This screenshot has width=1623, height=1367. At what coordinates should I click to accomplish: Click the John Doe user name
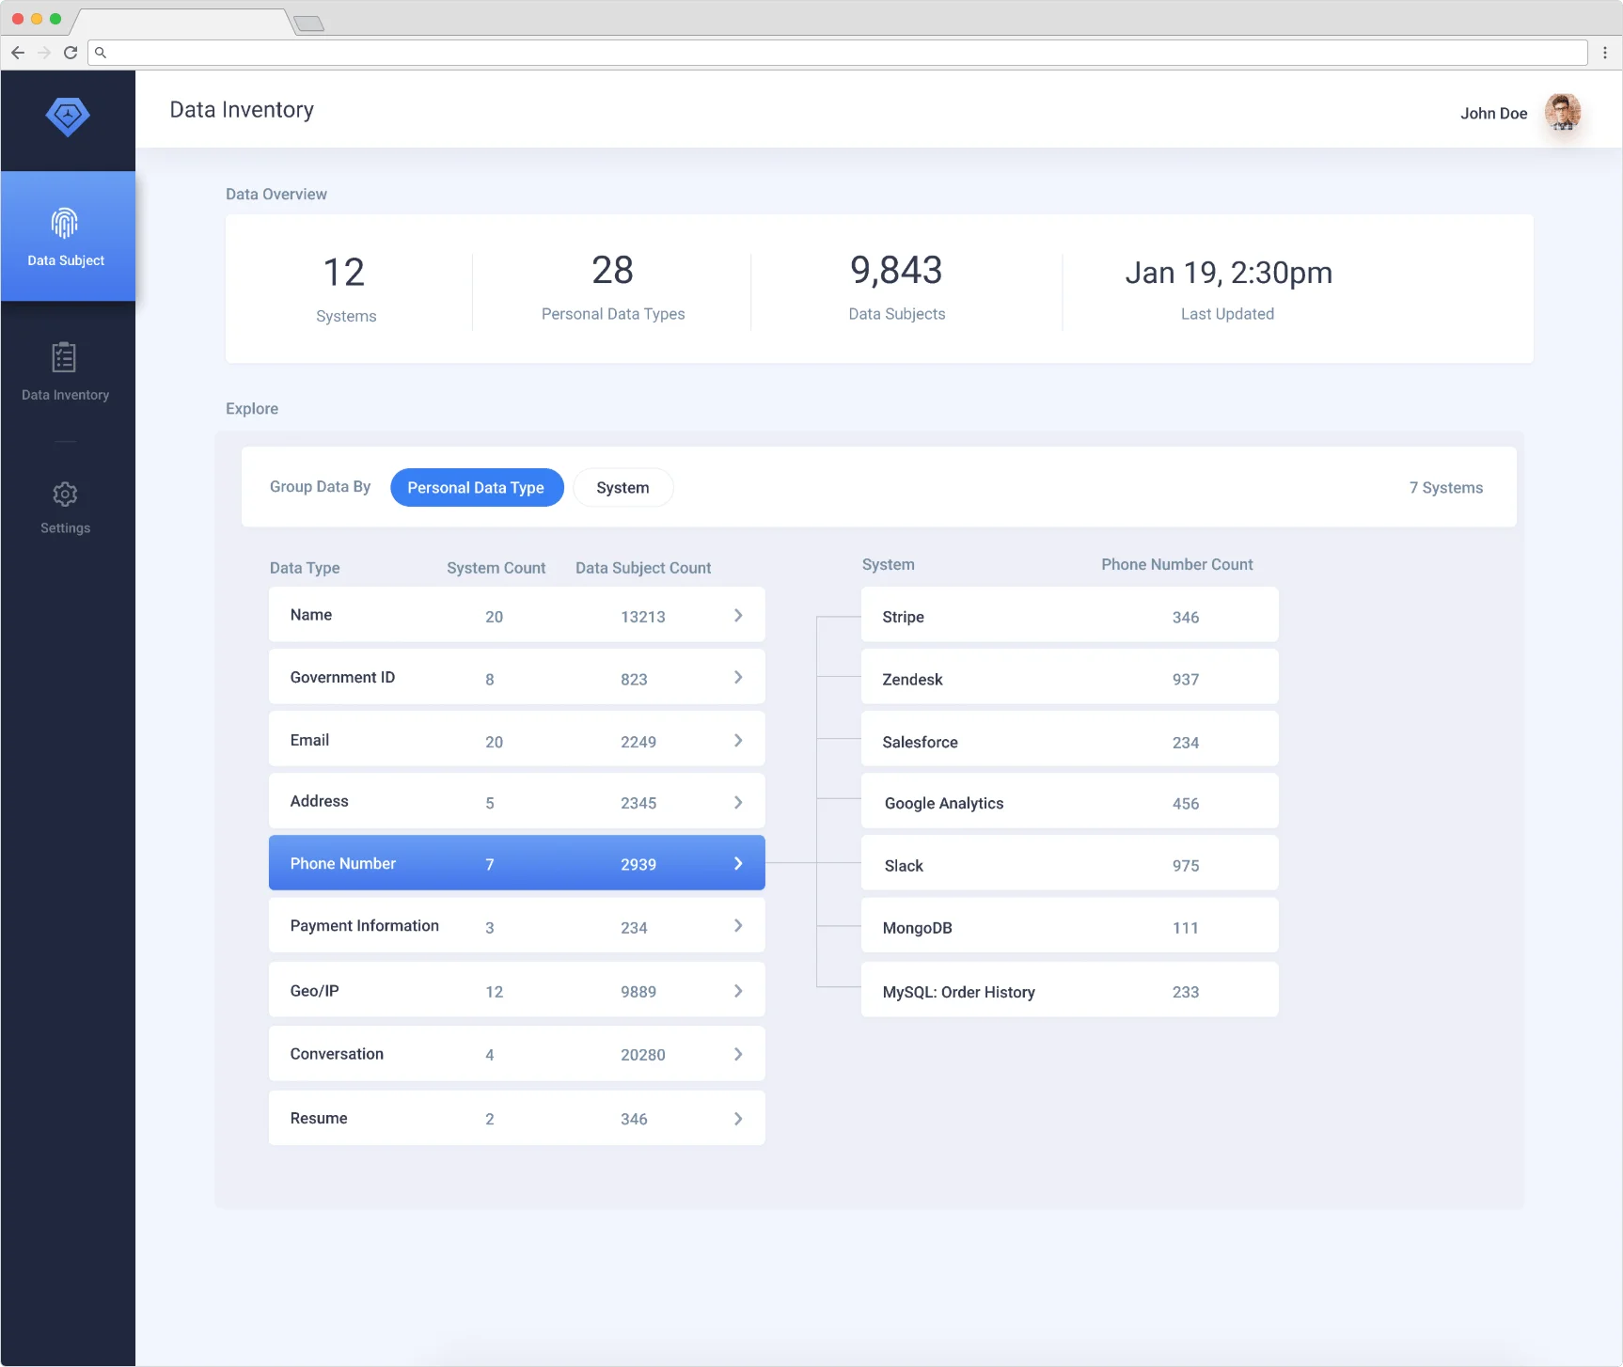click(x=1493, y=113)
